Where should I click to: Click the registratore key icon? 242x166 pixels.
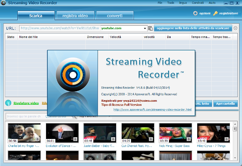215,13
